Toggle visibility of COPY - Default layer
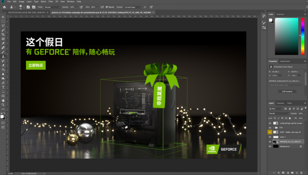 coord(270,132)
